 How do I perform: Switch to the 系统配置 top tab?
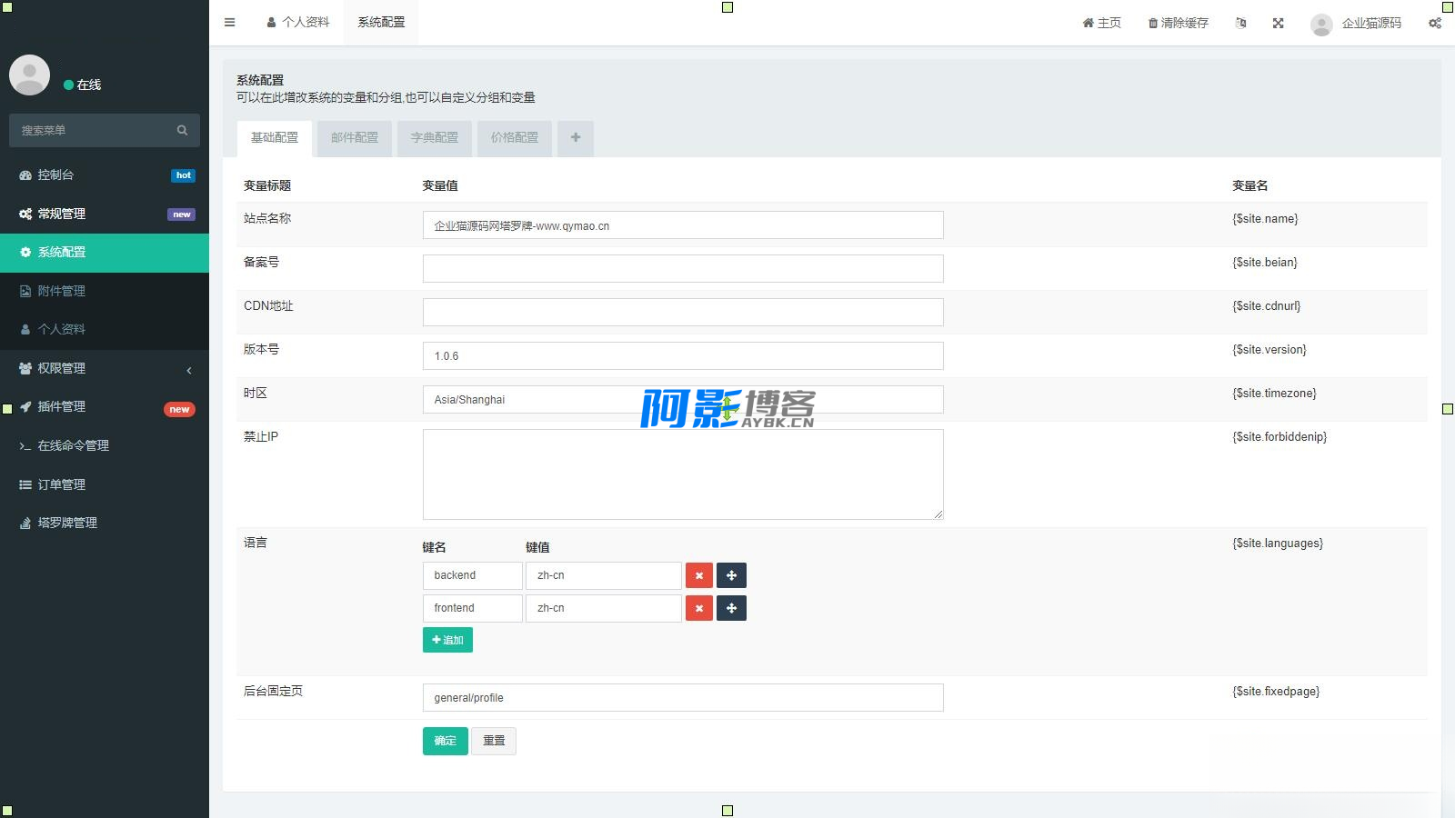point(381,23)
